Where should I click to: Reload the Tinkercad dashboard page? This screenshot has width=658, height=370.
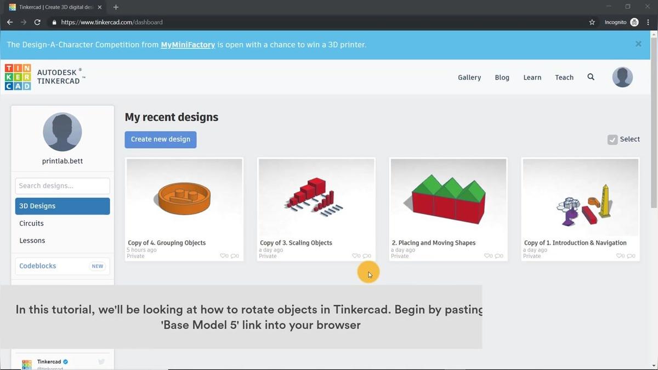pyautogui.click(x=37, y=23)
